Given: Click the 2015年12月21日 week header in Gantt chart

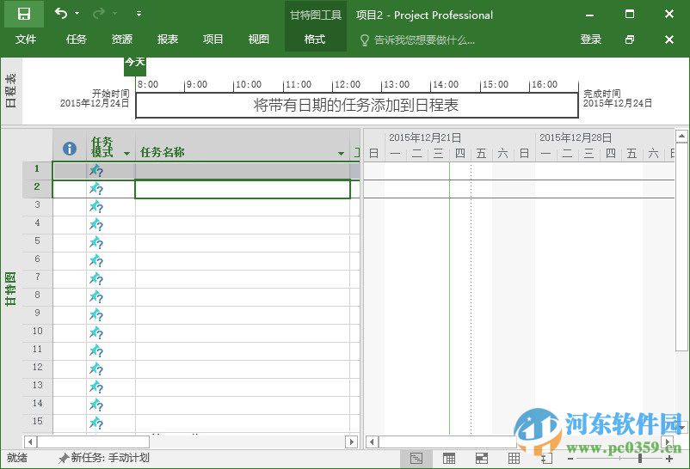Looking at the screenshot, I should tap(425, 137).
